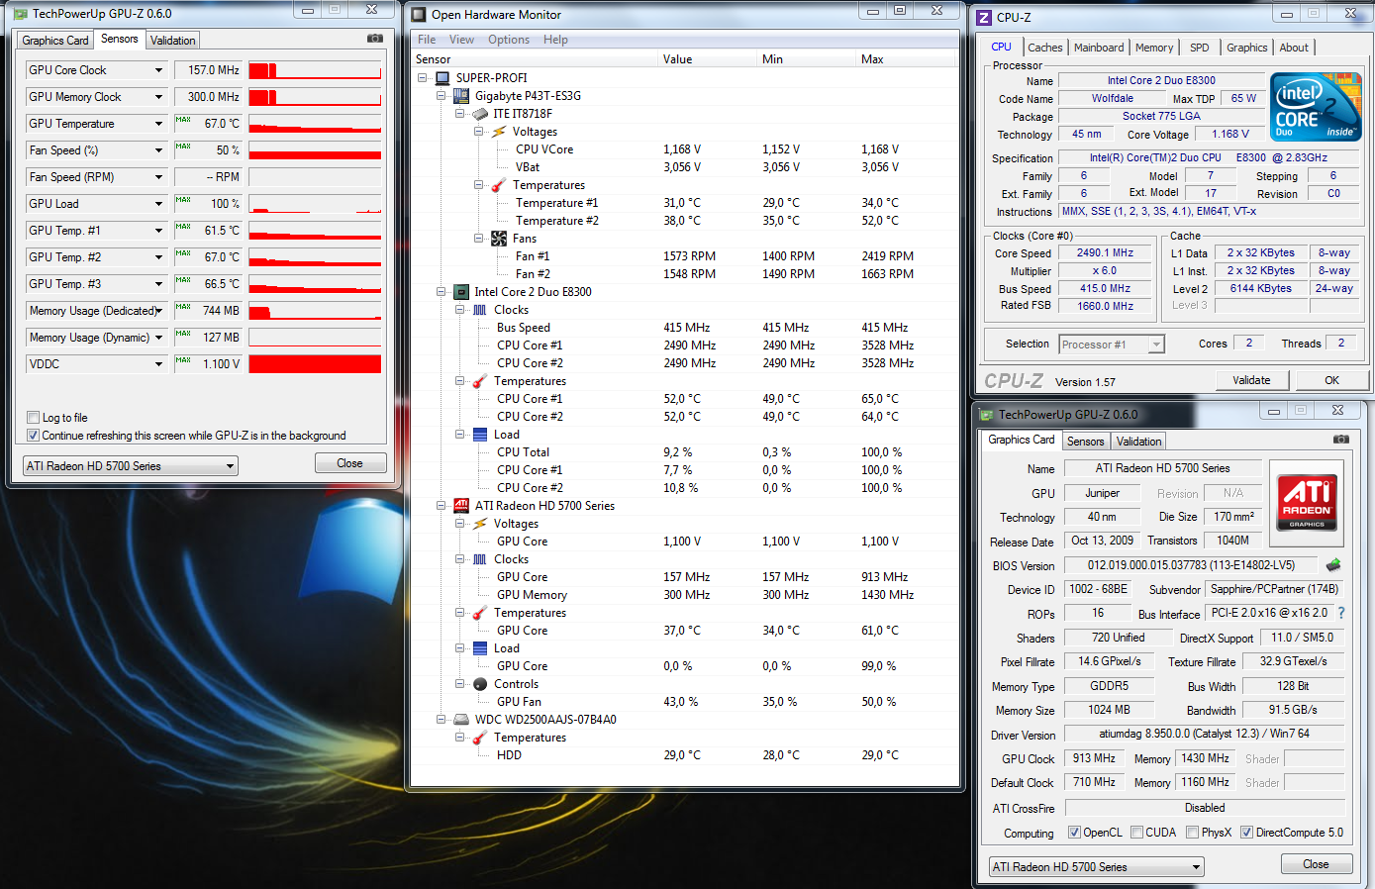The height and width of the screenshot is (889, 1375).
Task: Toggle continue refreshing in background checkbox
Action: coord(34,436)
